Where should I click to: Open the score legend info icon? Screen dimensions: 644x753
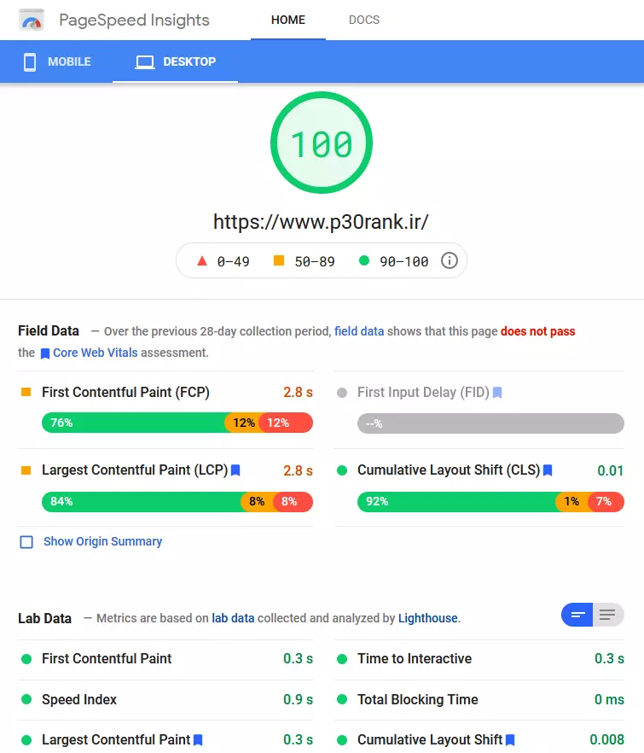point(450,260)
